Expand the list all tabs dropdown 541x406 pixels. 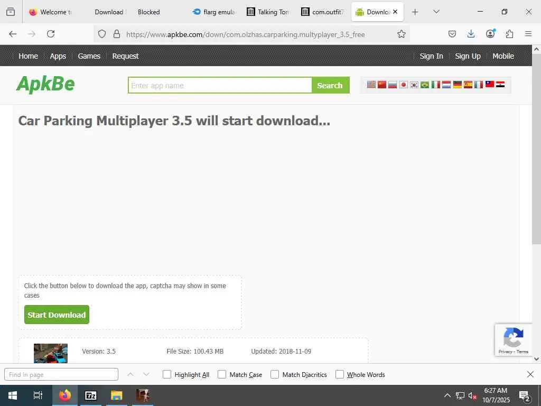tap(436, 12)
